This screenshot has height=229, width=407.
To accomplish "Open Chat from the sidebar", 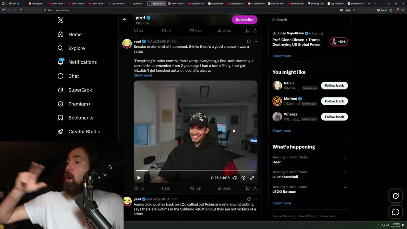I will pos(68,76).
